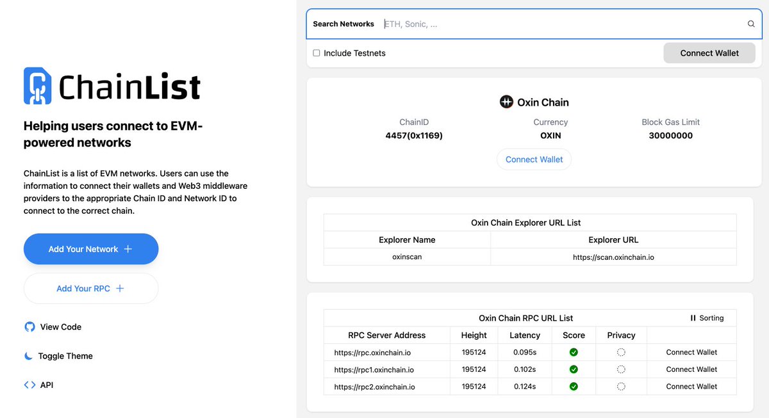The image size is (769, 418).
Task: Select https://rpc.oxinchain.io address text
Action: click(x=372, y=353)
